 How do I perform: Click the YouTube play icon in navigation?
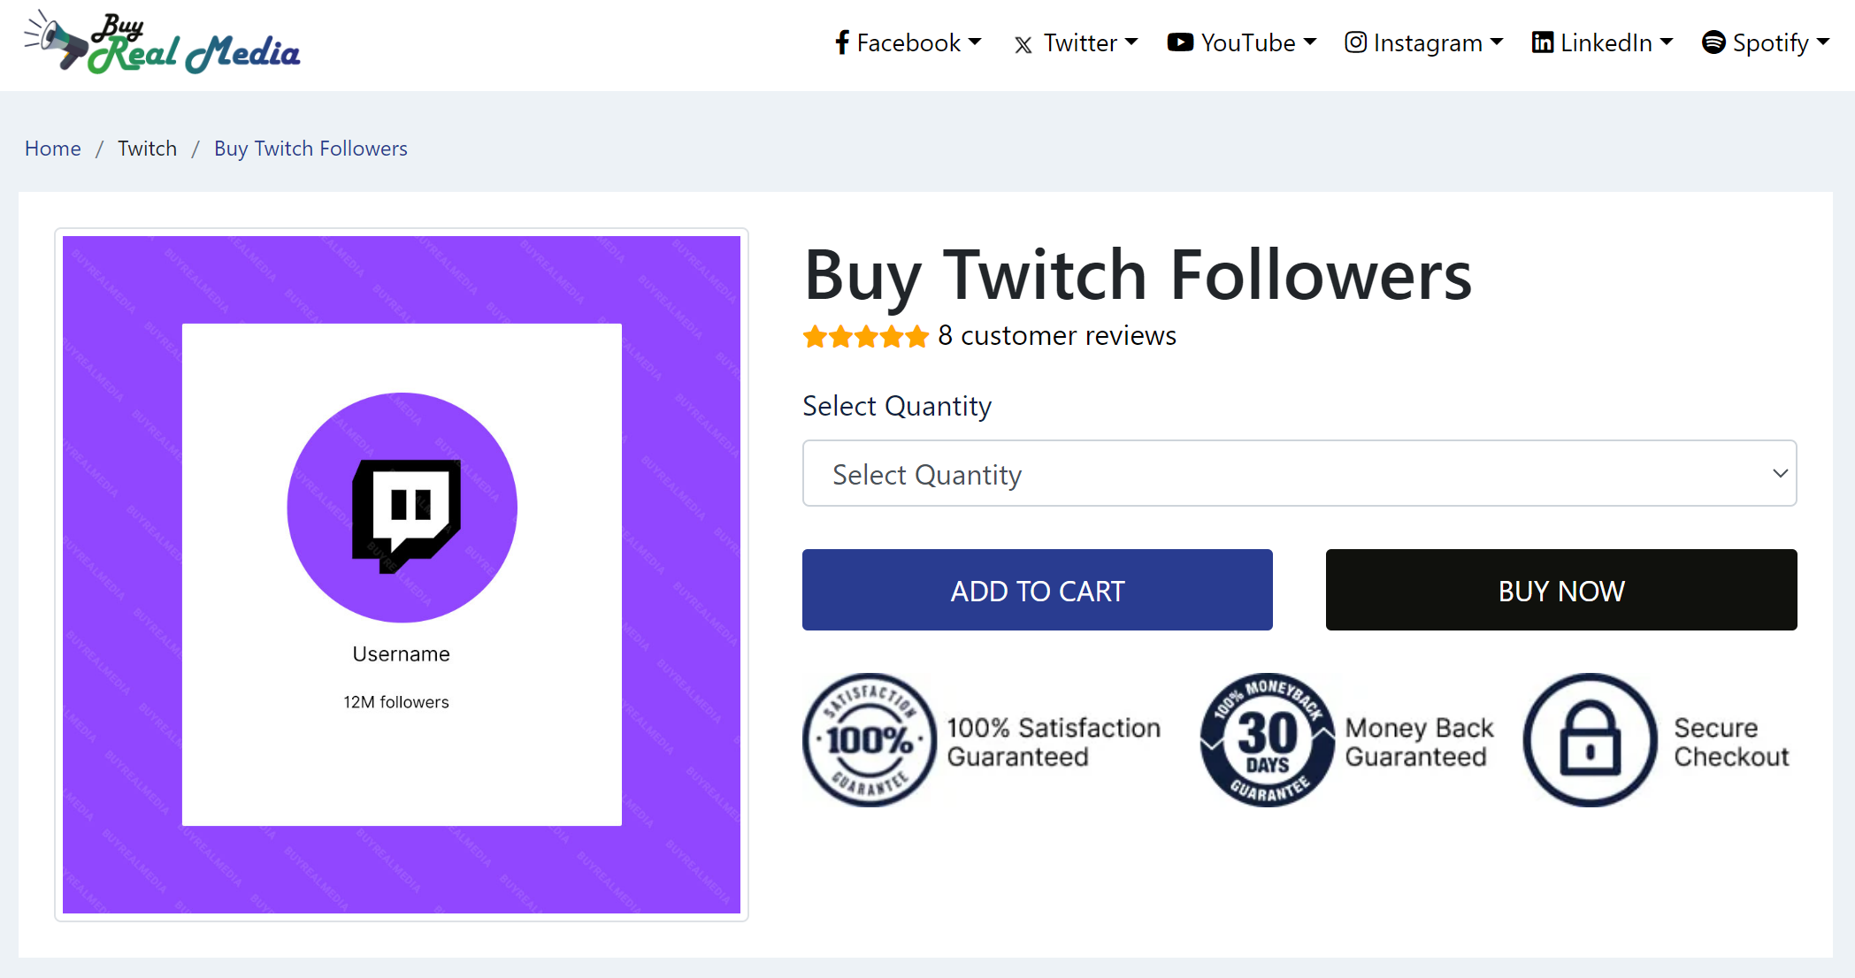1180,42
